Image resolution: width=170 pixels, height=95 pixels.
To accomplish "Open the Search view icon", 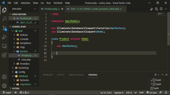I will pyautogui.click(x=4, y=19).
